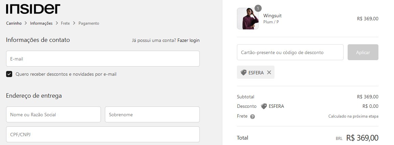Click the Frete help question mark icon
Image resolution: width=394 pixels, height=145 pixels.
(x=253, y=116)
